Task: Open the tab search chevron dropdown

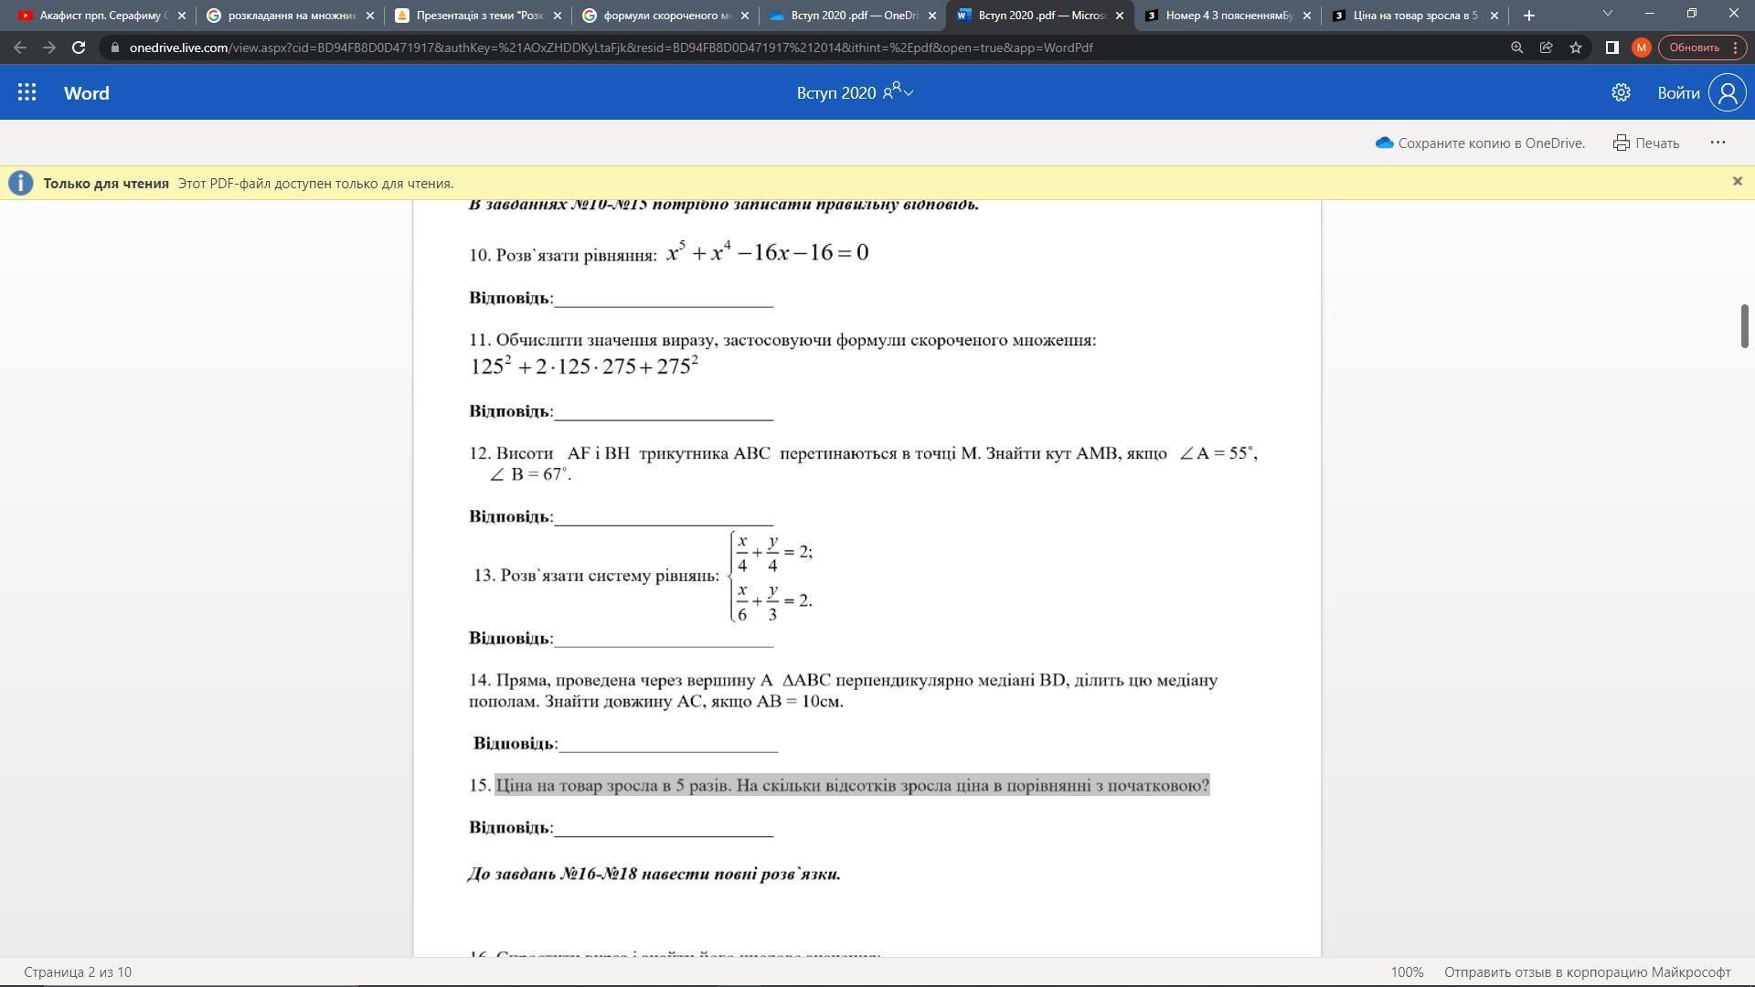Action: click(1607, 14)
